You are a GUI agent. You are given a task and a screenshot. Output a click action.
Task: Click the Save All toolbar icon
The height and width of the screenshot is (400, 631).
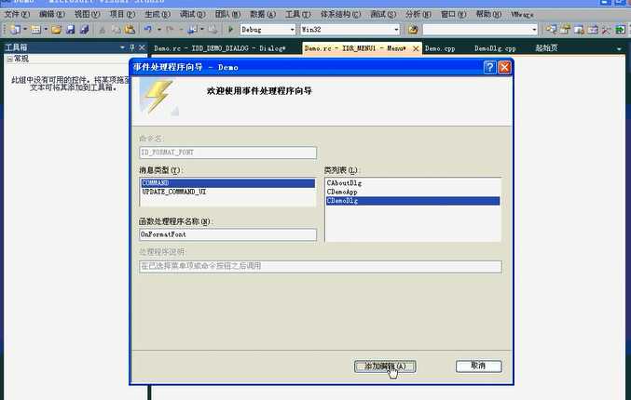pyautogui.click(x=84, y=30)
